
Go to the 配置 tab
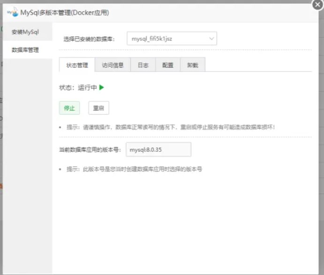[x=168, y=65]
